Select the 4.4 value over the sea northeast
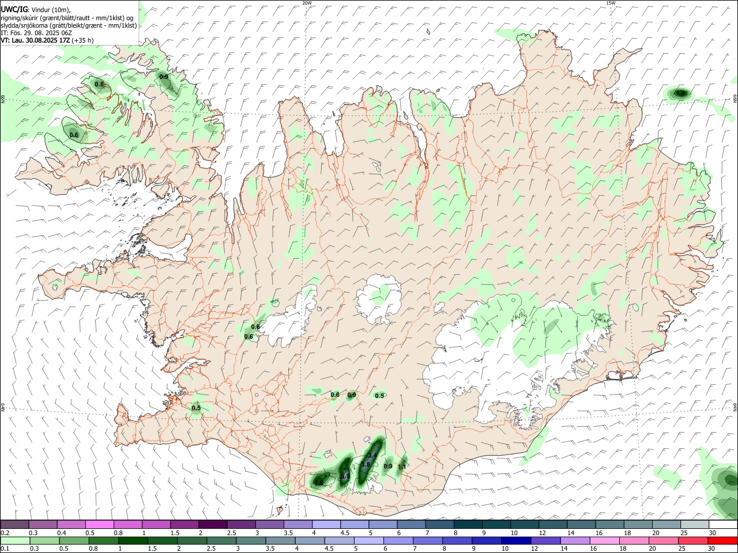This screenshot has width=738, height=553. (x=681, y=93)
